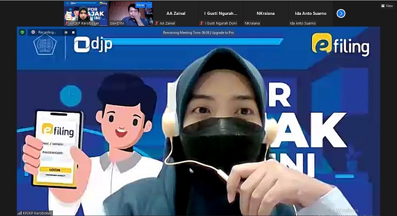Click the muted mic icon beside AA Zainal
The width and height of the screenshot is (397, 216).
coord(157,23)
